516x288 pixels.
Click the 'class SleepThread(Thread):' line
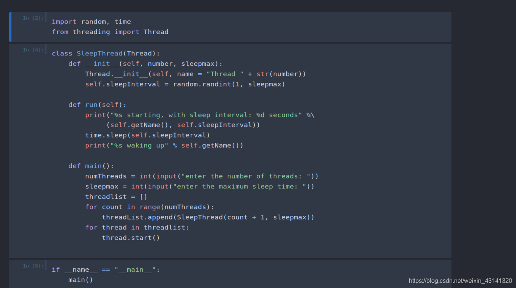[106, 54]
